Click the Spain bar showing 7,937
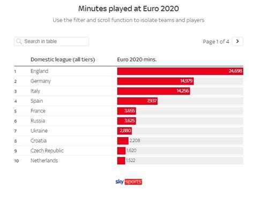Screen dimensions: 254x198 (137, 101)
